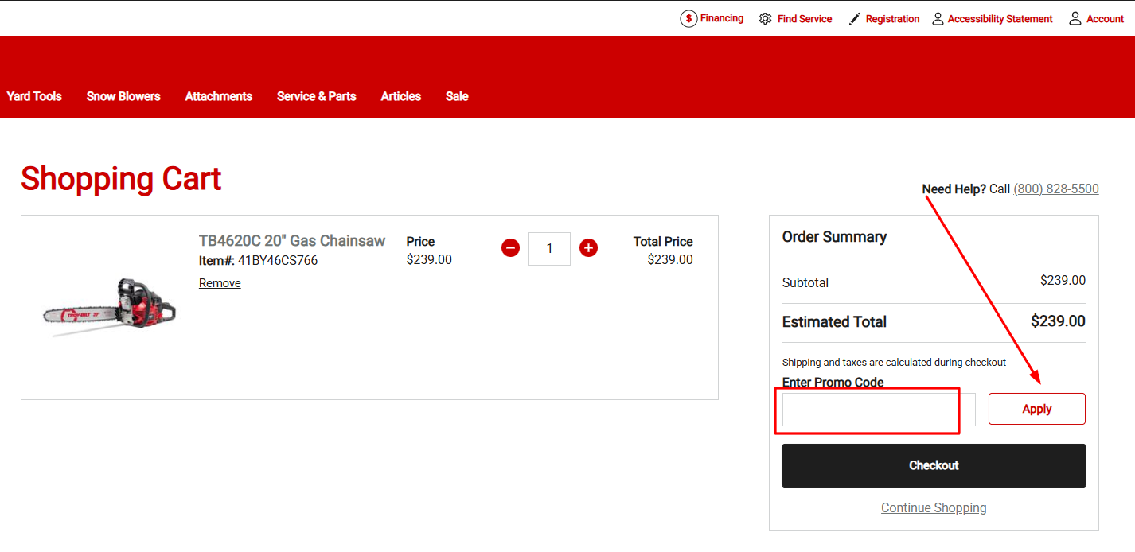Click the Accessibility Statement person icon
1135x552 pixels.
point(937,17)
